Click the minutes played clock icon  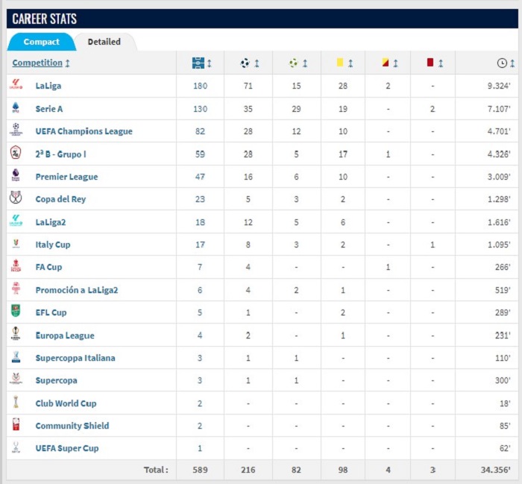pos(502,63)
